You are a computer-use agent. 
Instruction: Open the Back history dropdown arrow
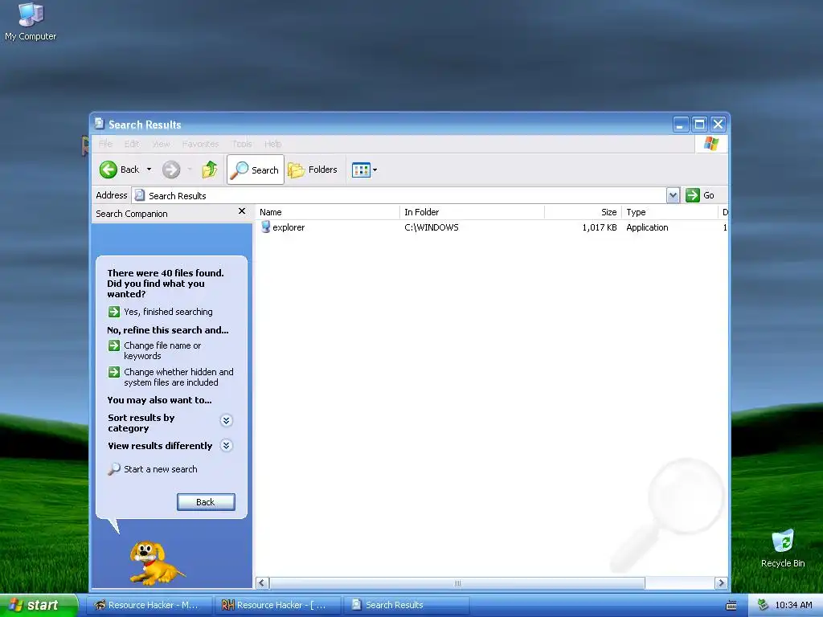pos(149,170)
